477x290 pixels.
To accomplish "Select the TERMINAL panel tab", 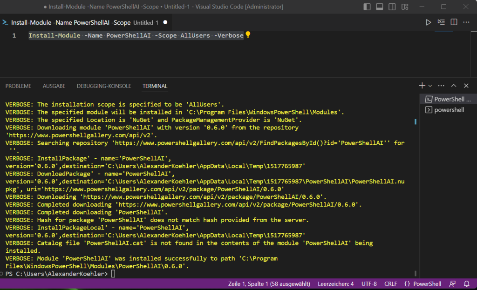I will click(x=155, y=86).
